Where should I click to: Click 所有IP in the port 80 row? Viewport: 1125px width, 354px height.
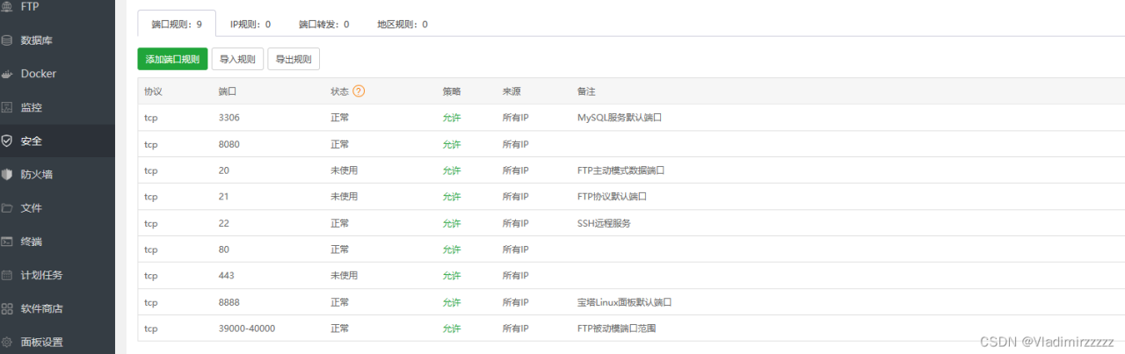point(515,249)
